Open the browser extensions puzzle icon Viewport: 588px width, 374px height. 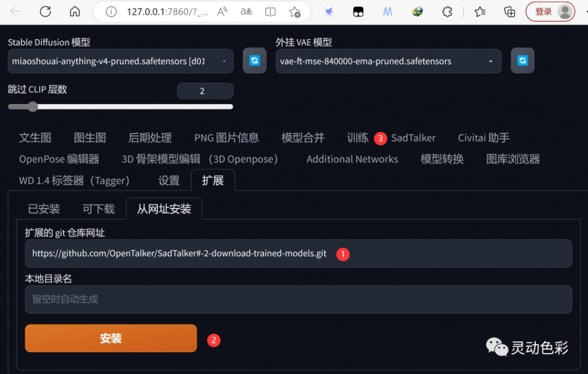pos(447,12)
